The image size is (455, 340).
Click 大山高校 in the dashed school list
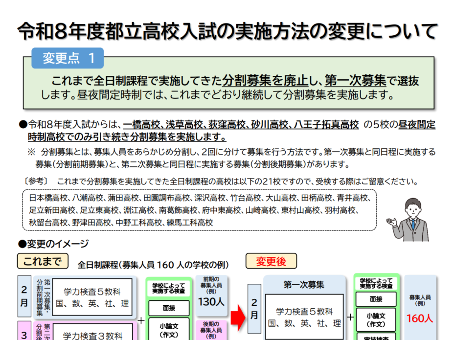click(281, 198)
